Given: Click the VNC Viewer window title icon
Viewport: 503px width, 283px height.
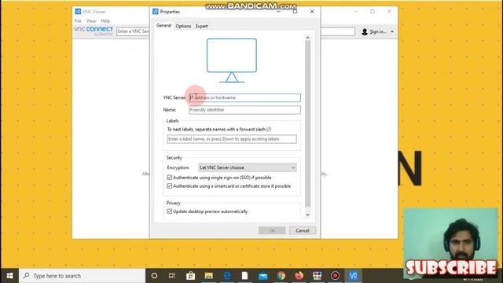Looking at the screenshot, I should pos(78,12).
